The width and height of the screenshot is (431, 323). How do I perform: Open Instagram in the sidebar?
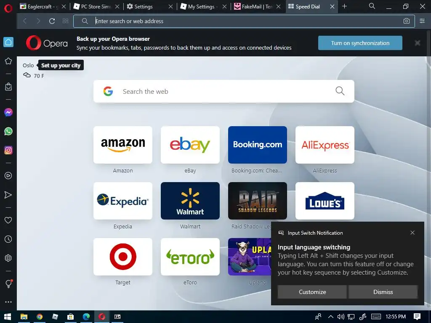[x=8, y=150]
